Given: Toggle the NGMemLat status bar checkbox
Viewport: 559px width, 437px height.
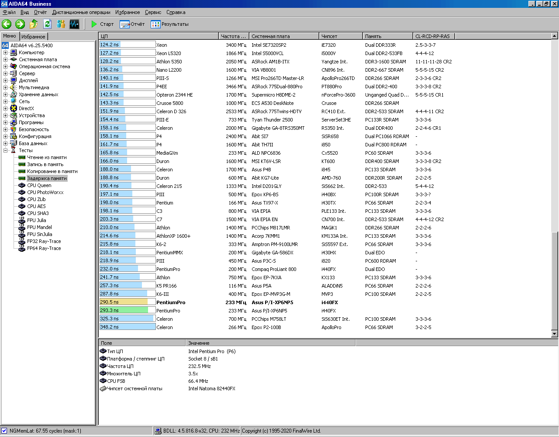Looking at the screenshot, I should 4,431.
